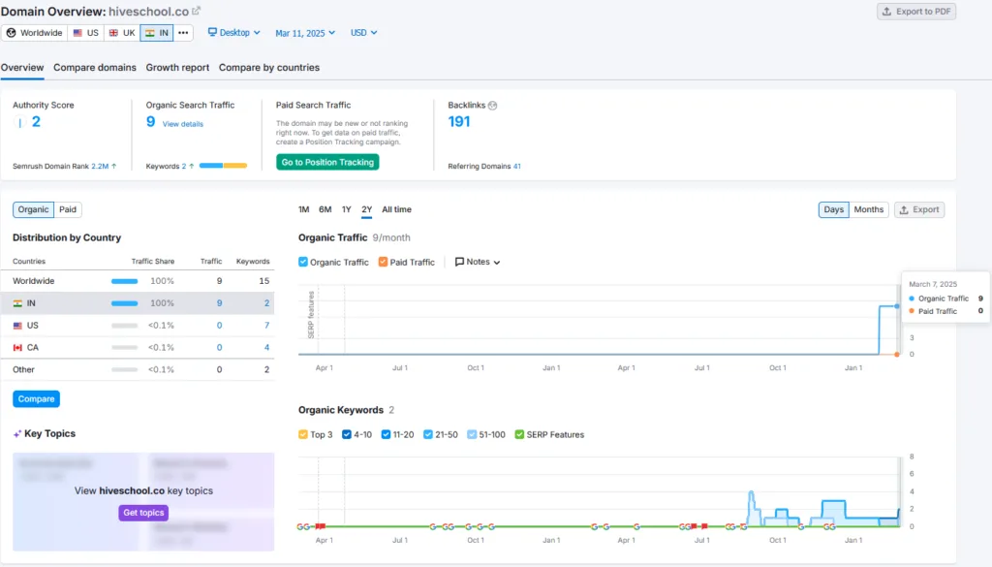This screenshot has height=567, width=992.
Task: Click paid traffic orange data point
Action: coord(897,355)
